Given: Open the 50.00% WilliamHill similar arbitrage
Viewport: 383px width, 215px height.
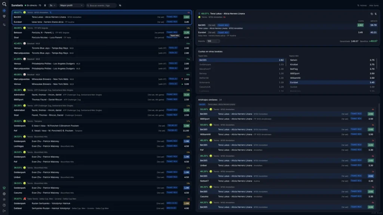Looking at the screenshot, I should (x=287, y=130).
